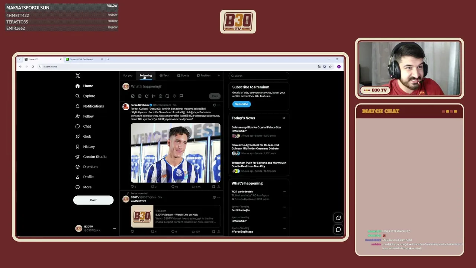Bookmark the Forza Cimbom post
The width and height of the screenshot is (476, 268).
(213, 186)
